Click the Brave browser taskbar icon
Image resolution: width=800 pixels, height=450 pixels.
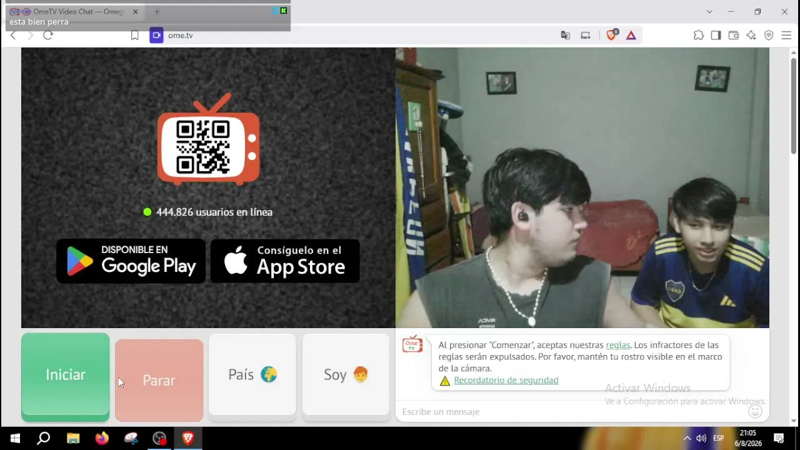pyautogui.click(x=188, y=438)
